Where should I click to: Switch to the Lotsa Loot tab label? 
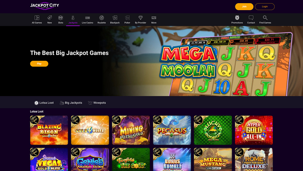(x=47, y=103)
